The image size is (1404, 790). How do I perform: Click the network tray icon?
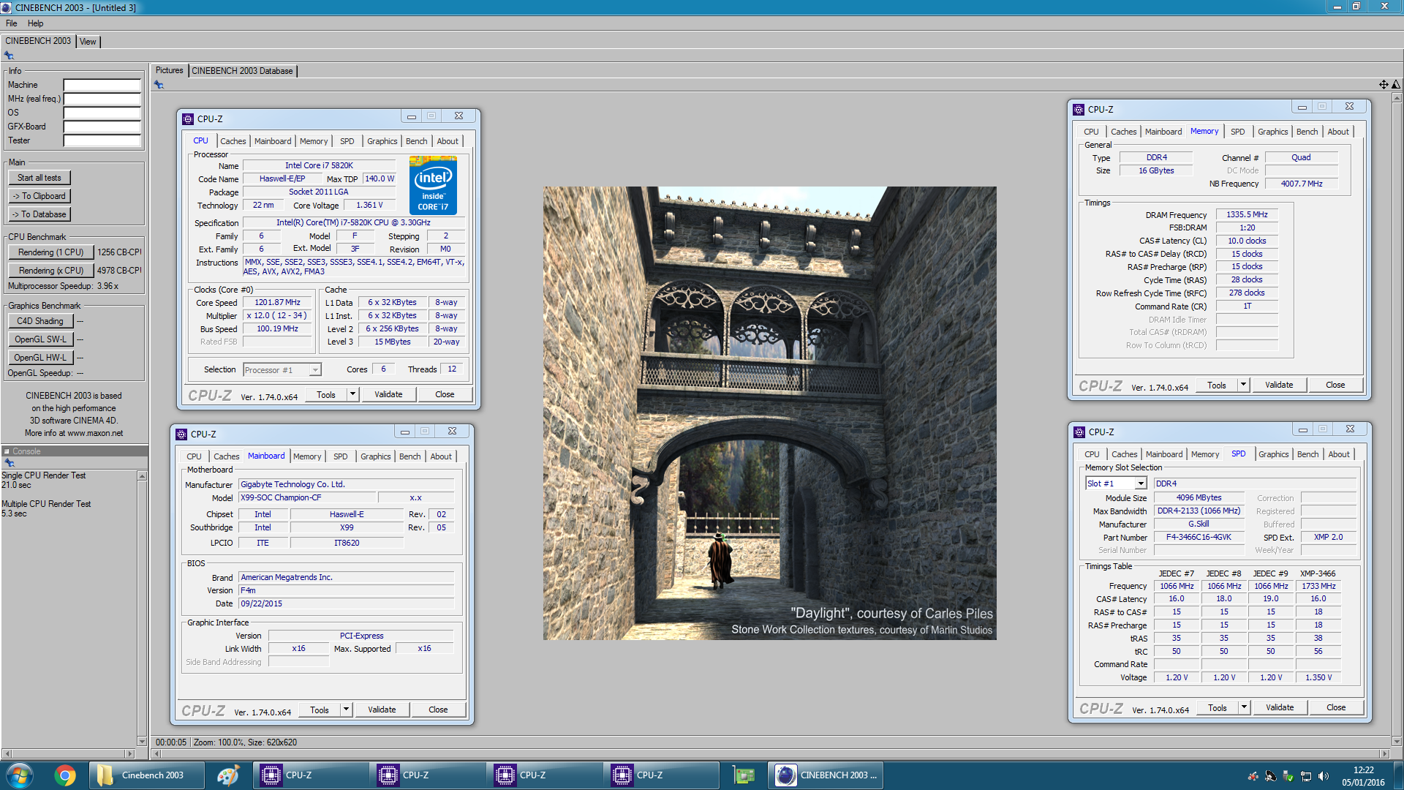(1305, 776)
